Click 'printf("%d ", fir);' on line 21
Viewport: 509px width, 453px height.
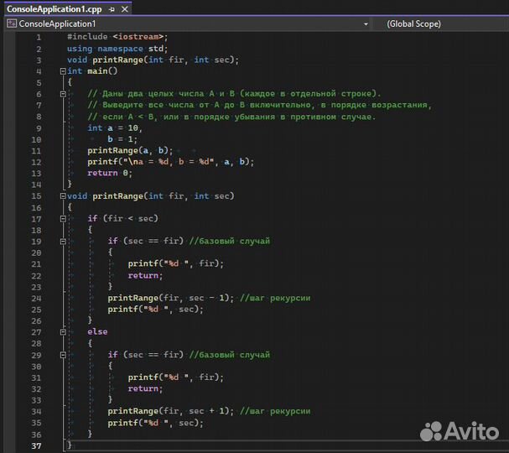pyautogui.click(x=176, y=263)
